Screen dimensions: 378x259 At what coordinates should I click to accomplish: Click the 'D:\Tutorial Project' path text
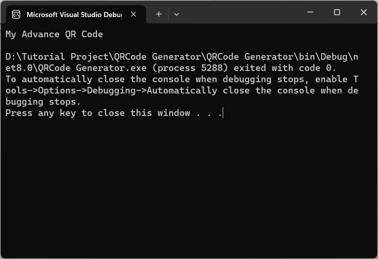(57, 57)
